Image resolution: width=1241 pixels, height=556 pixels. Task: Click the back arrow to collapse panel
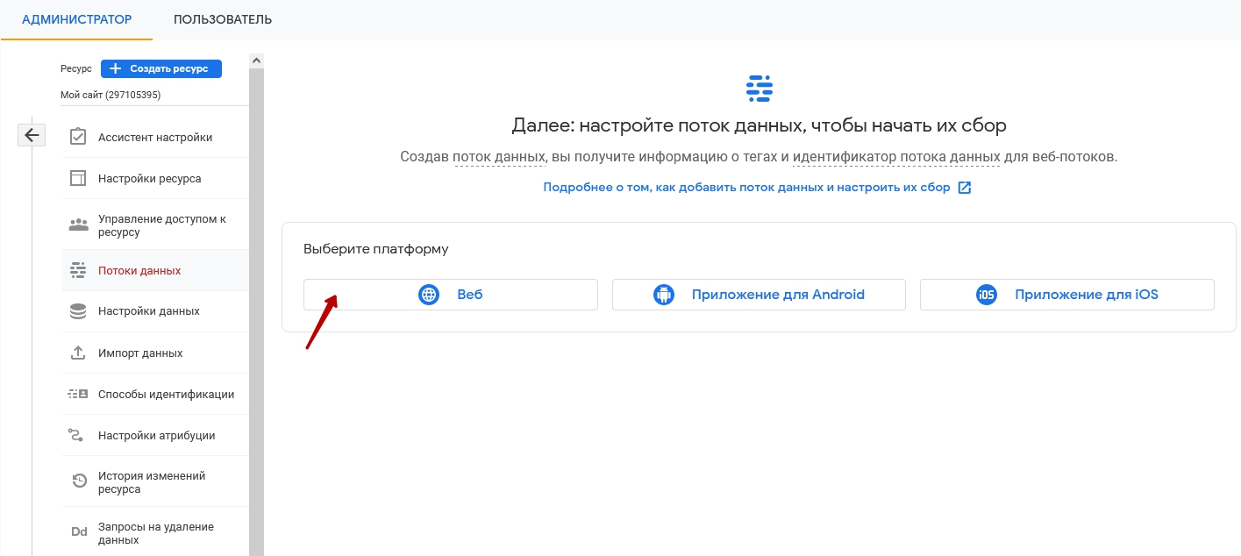tap(32, 135)
